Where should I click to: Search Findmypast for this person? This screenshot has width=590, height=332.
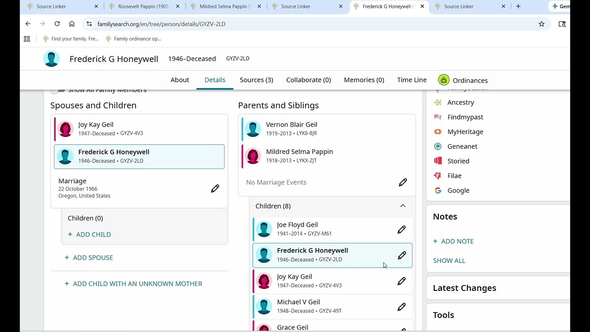(465, 117)
